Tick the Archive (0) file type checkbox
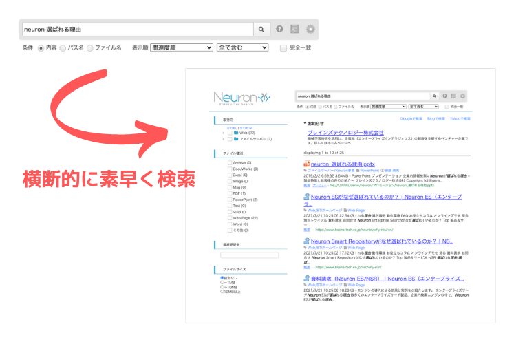The height and width of the screenshot is (344, 516). pyautogui.click(x=230, y=162)
